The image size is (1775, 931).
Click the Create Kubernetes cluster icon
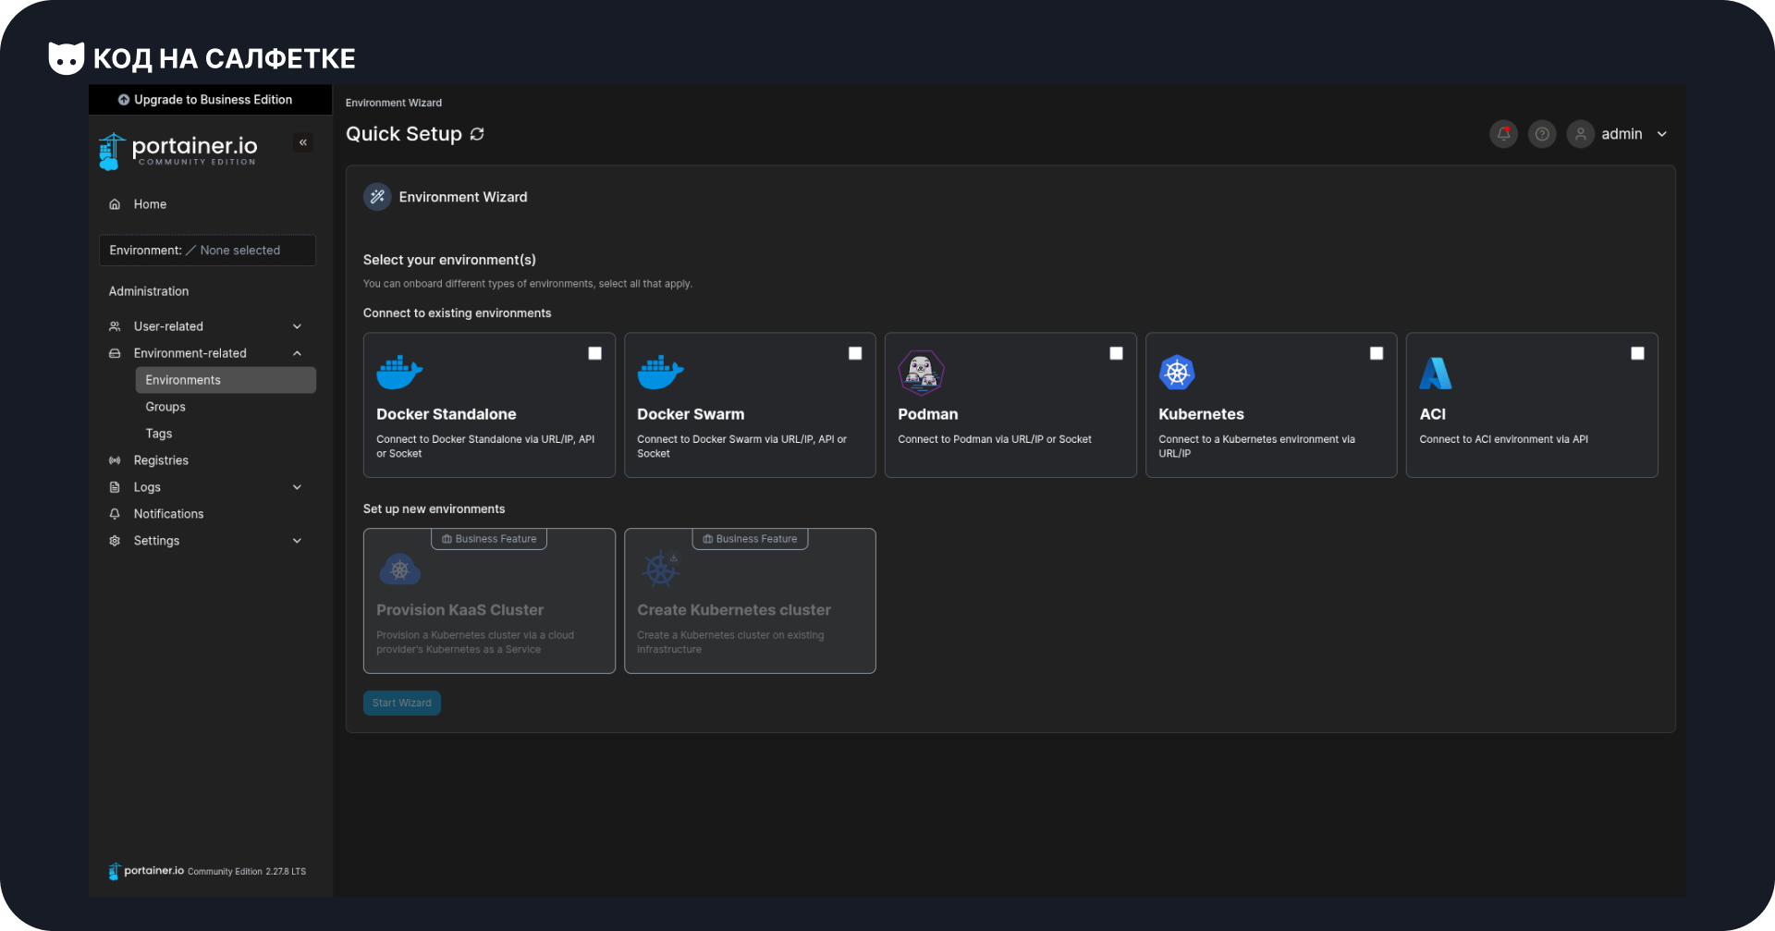point(661,570)
